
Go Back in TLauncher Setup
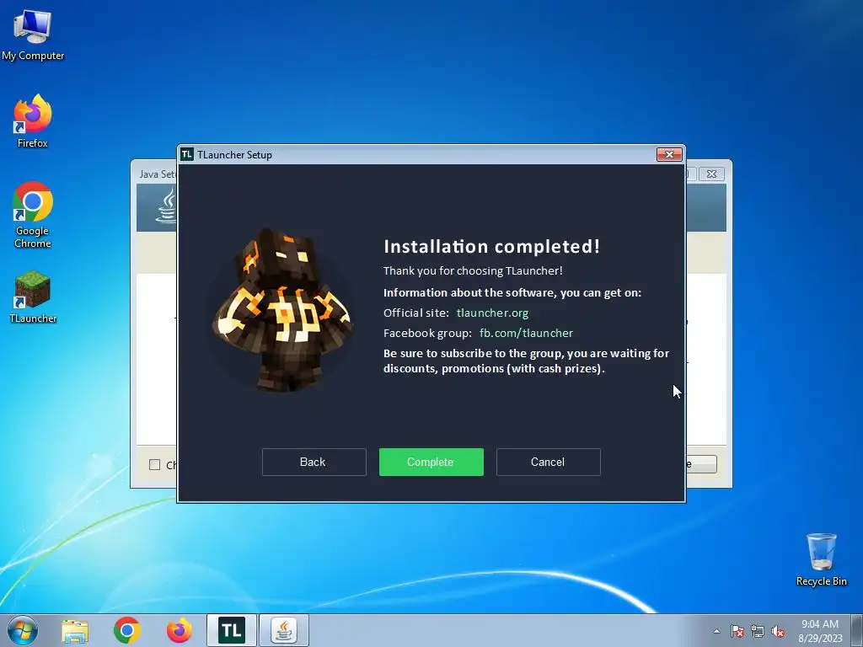(x=314, y=463)
